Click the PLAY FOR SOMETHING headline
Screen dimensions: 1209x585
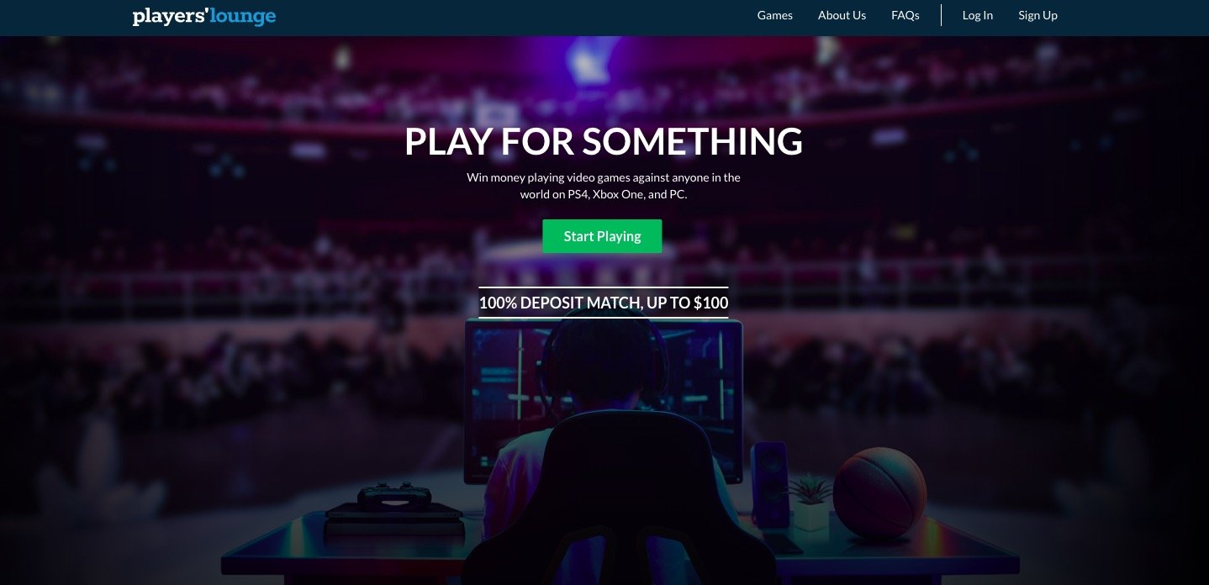(604, 141)
